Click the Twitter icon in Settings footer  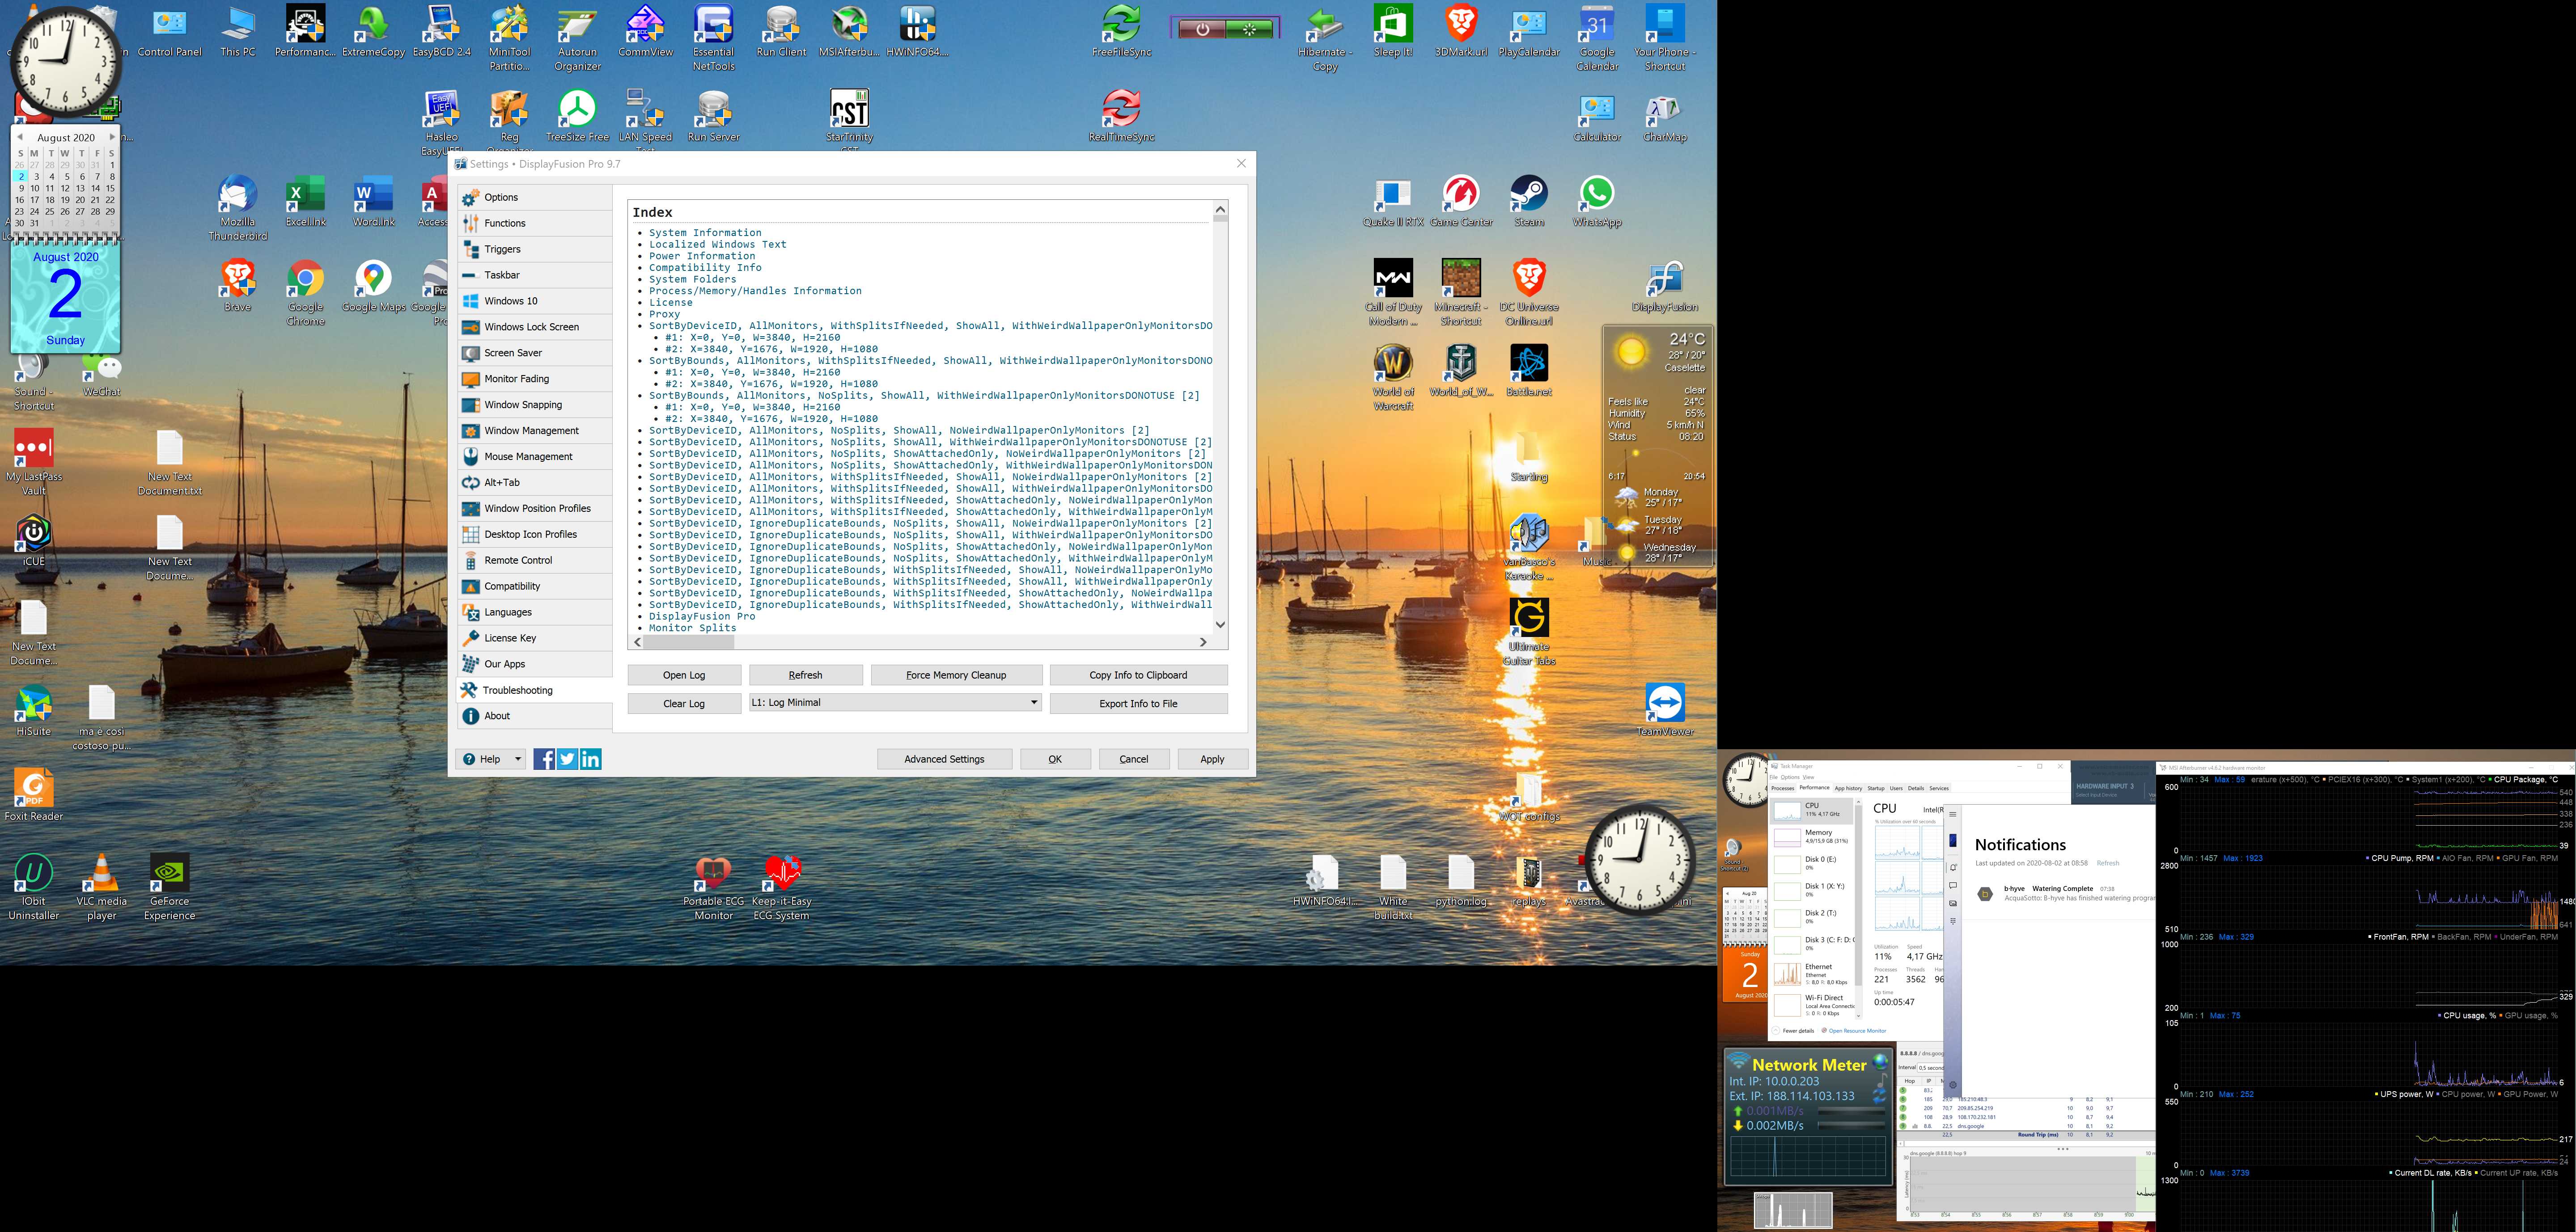pos(567,759)
